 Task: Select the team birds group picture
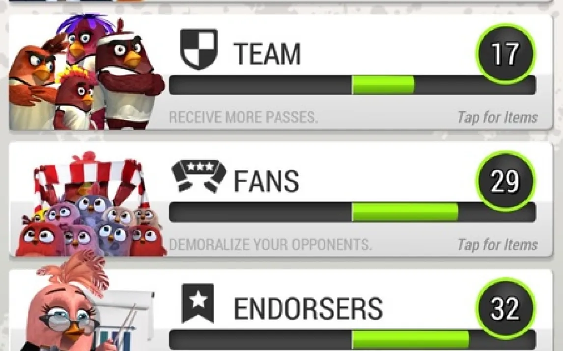86,72
